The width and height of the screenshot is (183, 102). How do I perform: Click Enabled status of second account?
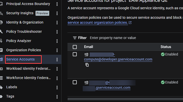tap(171, 82)
